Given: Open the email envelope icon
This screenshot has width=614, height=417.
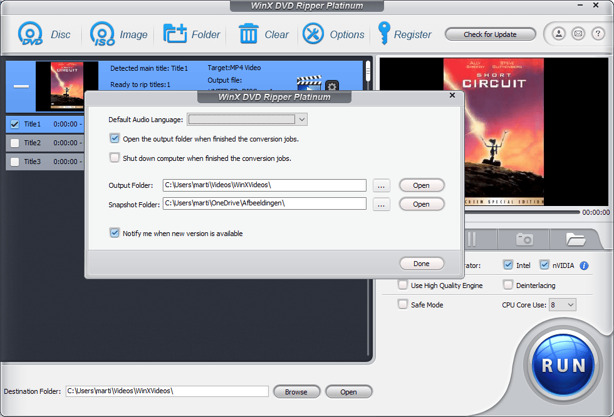Looking at the screenshot, I should point(578,34).
